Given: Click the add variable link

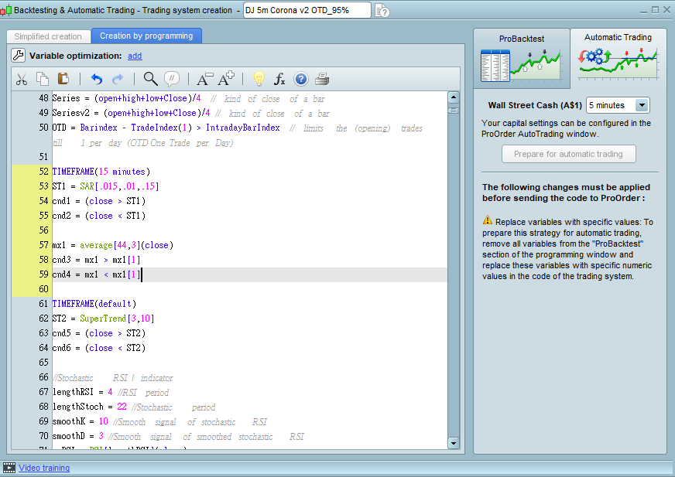Looking at the screenshot, I should tap(135, 56).
